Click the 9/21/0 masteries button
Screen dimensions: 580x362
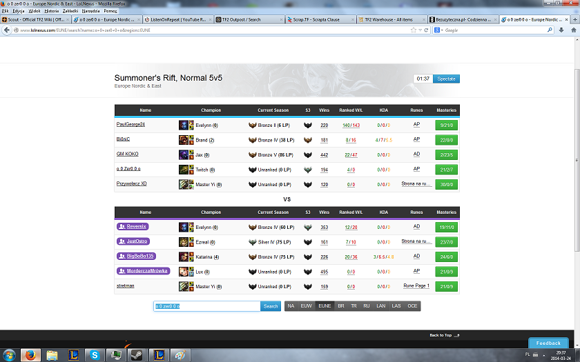pyautogui.click(x=446, y=125)
